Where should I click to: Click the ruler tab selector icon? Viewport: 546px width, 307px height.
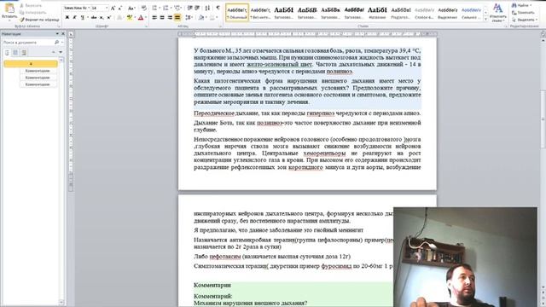click(71, 34)
